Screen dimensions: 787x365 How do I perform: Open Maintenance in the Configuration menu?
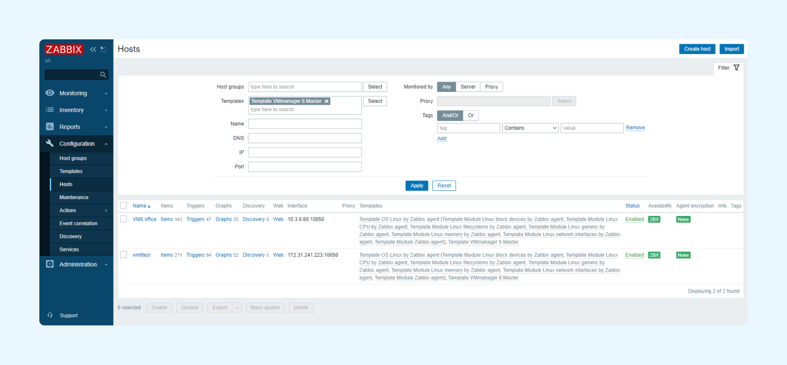pyautogui.click(x=74, y=197)
